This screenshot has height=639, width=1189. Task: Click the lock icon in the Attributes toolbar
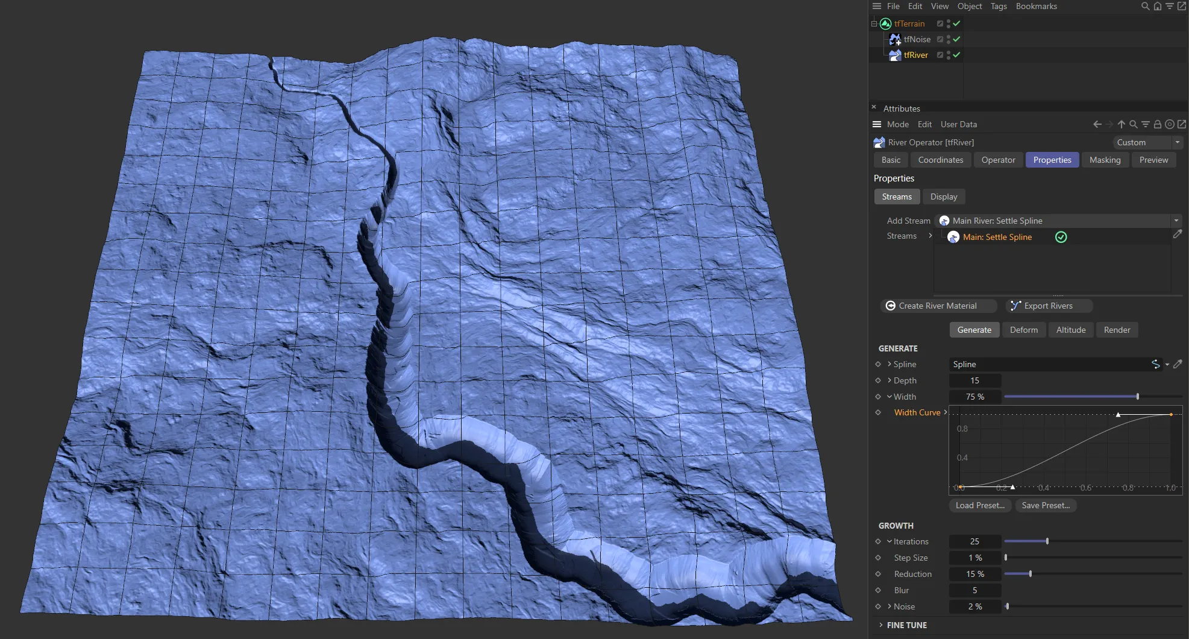1157,124
